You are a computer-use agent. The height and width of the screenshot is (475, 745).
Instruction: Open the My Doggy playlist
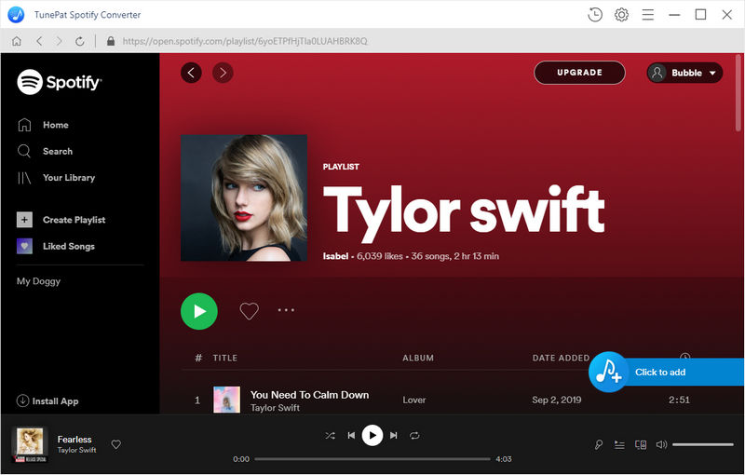pyautogui.click(x=38, y=281)
